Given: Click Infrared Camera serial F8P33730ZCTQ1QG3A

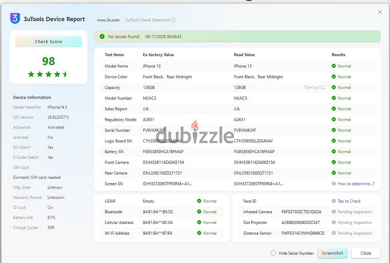Looking at the screenshot, I should pyautogui.click(x=301, y=212).
